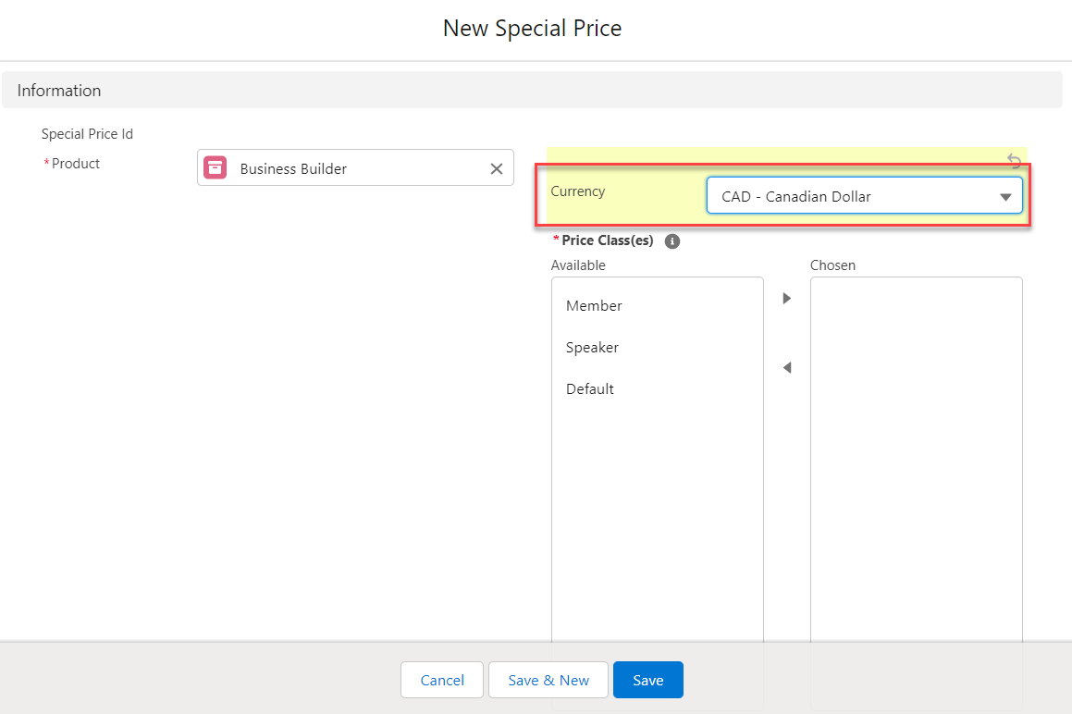Select Default price class option
Screen dimensions: 1072x714
(x=590, y=389)
